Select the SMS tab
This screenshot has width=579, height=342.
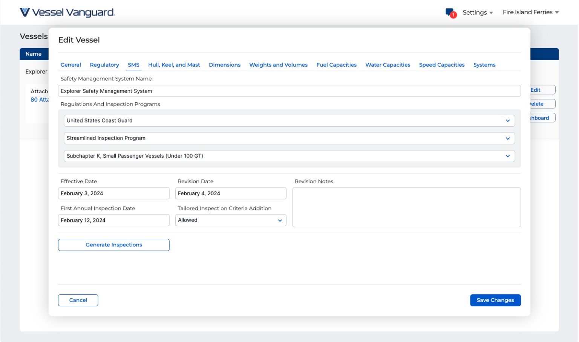[133, 65]
